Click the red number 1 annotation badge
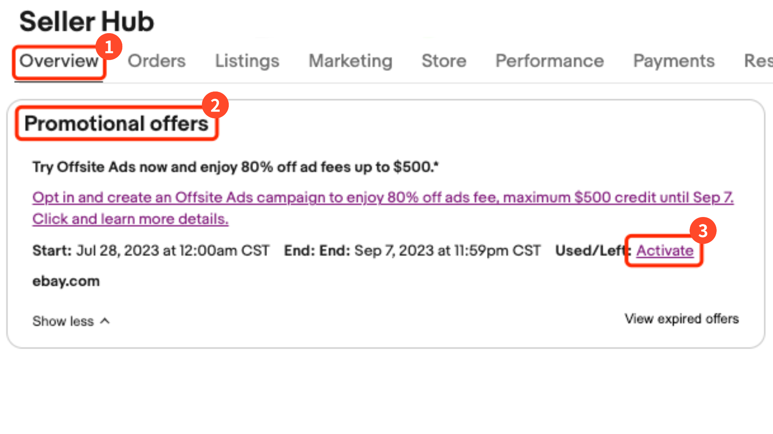Image resolution: width=773 pixels, height=434 pixels. click(x=109, y=47)
